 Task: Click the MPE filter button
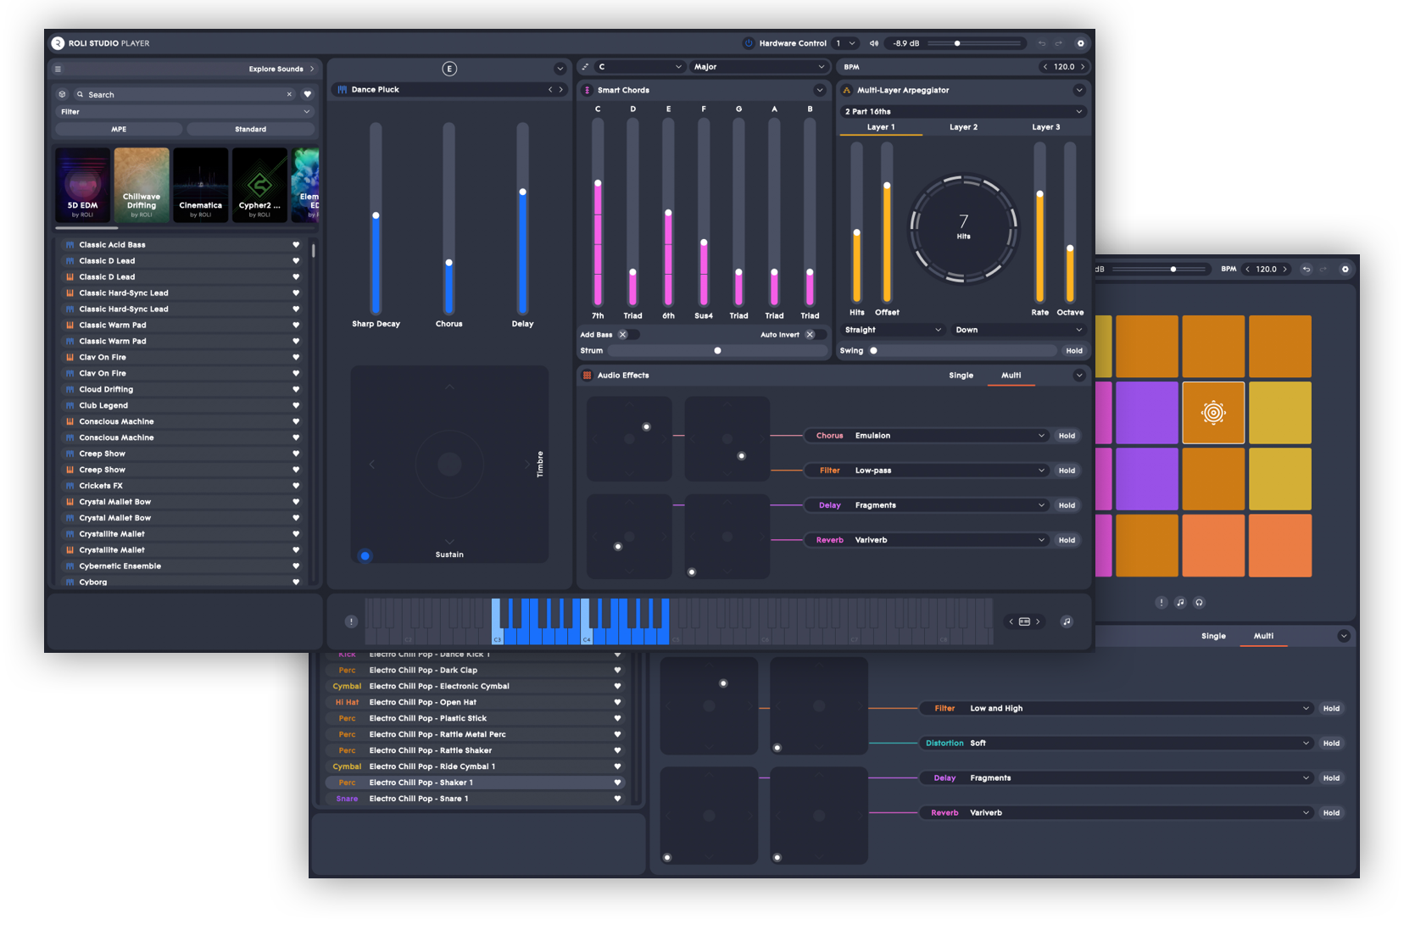(x=119, y=129)
